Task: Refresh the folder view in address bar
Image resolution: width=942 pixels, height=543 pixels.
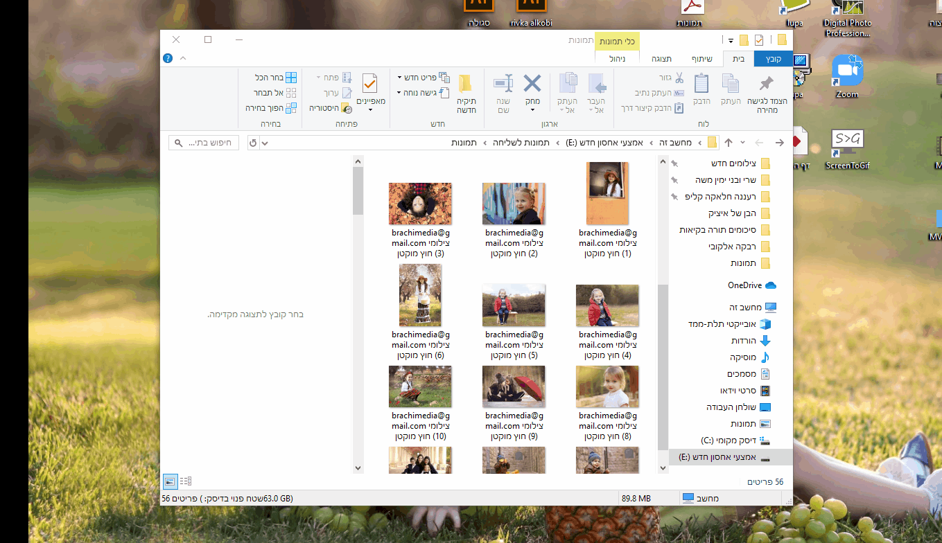Action: (x=252, y=143)
